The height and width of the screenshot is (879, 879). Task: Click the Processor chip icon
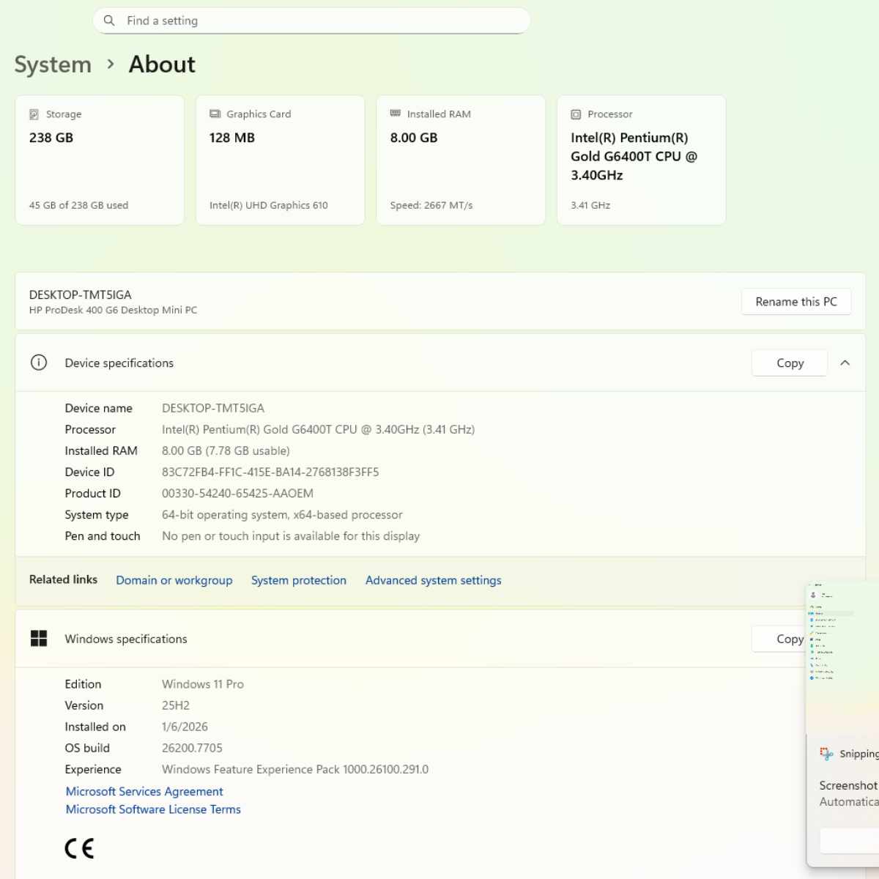click(576, 114)
